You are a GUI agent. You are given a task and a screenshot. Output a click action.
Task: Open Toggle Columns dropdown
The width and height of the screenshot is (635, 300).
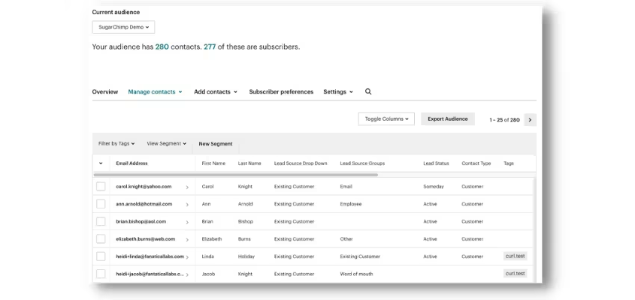(386, 118)
